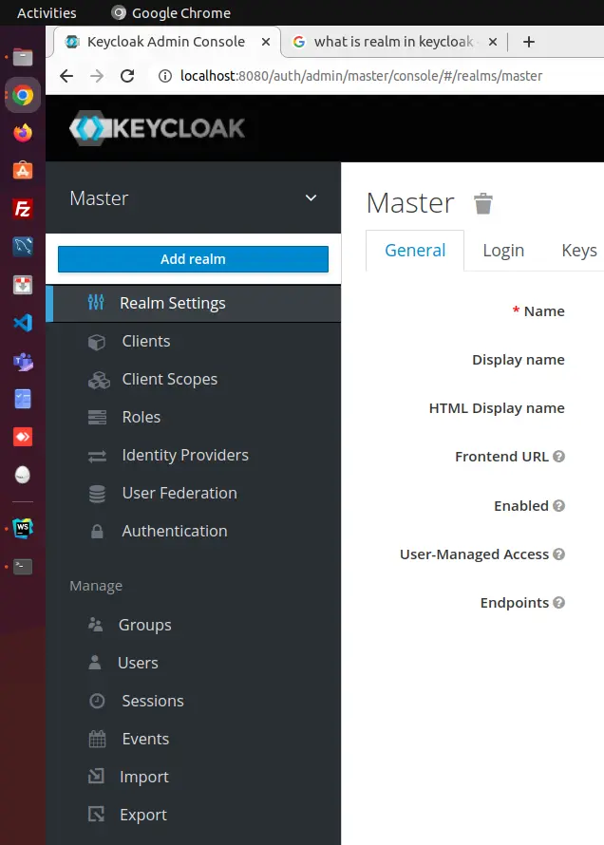Click the Endpoints help icon
Image resolution: width=604 pixels, height=845 pixels.
pyautogui.click(x=558, y=603)
